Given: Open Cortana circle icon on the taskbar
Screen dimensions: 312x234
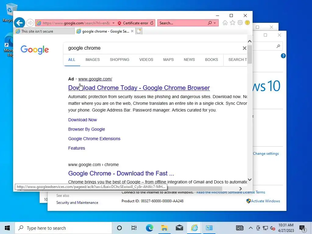Looking at the screenshot, I should pos(119,228).
